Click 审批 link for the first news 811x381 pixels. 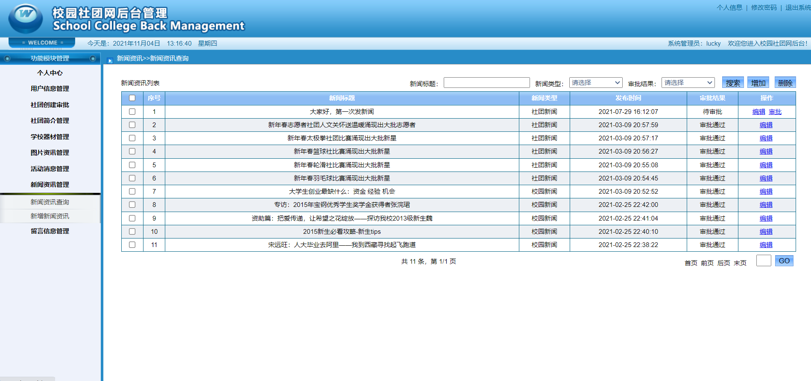click(775, 112)
